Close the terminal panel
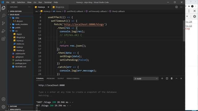The height and width of the screenshot is (111, 198). (181, 79)
